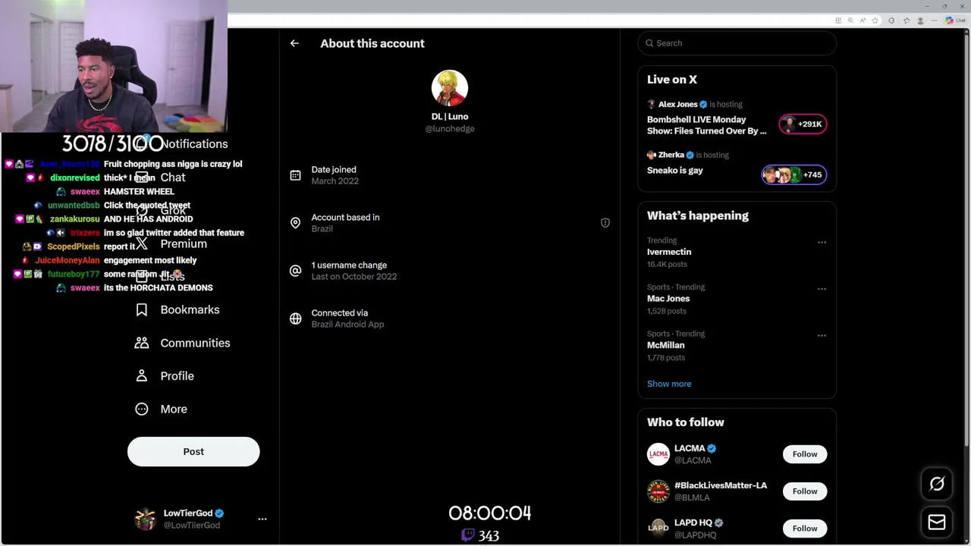
Task: Open browser profile icon
Action: click(x=920, y=20)
